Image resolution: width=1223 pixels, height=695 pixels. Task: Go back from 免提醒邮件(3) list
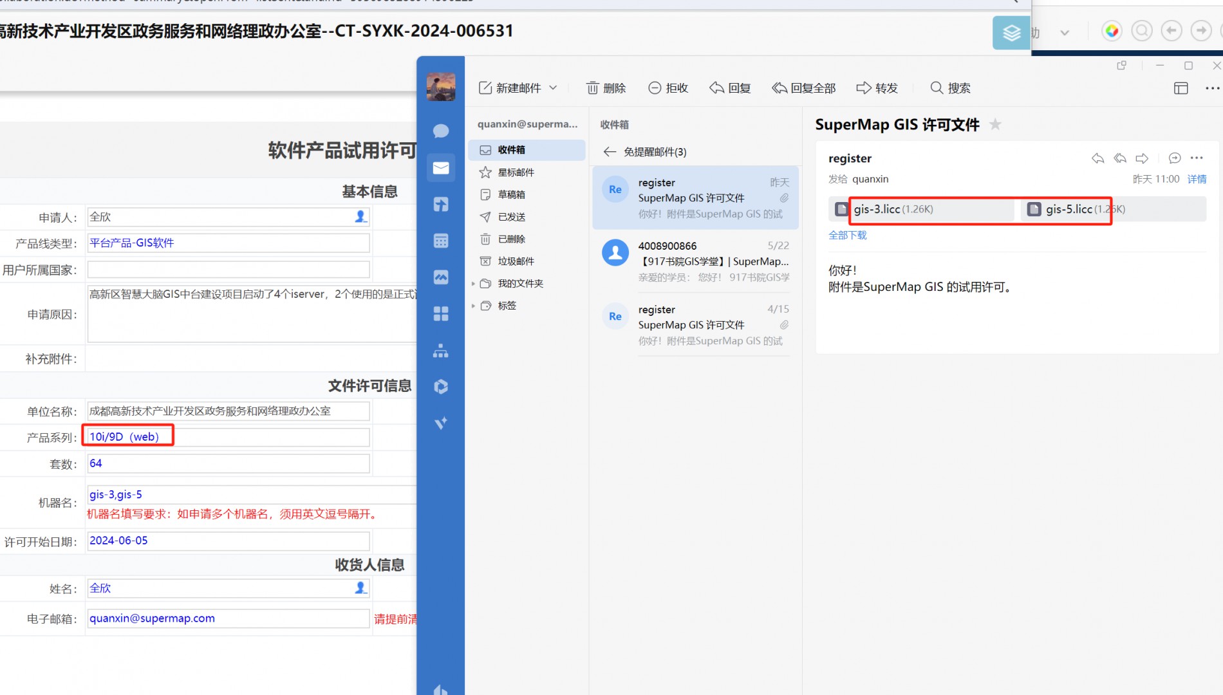[610, 152]
